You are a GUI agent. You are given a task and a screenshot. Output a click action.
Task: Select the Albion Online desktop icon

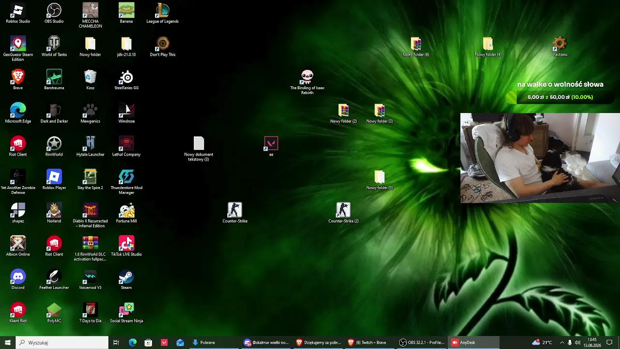tap(18, 246)
